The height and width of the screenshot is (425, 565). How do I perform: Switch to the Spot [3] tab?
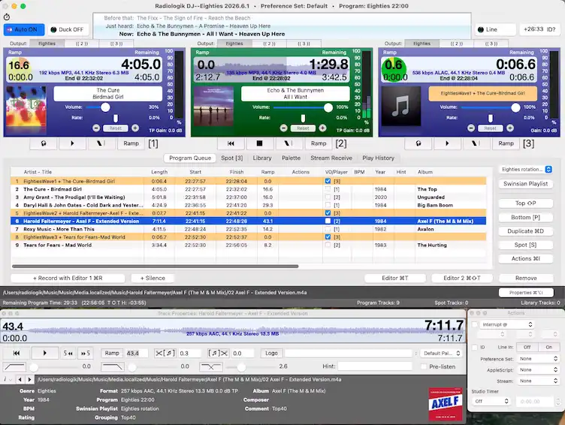click(x=231, y=158)
